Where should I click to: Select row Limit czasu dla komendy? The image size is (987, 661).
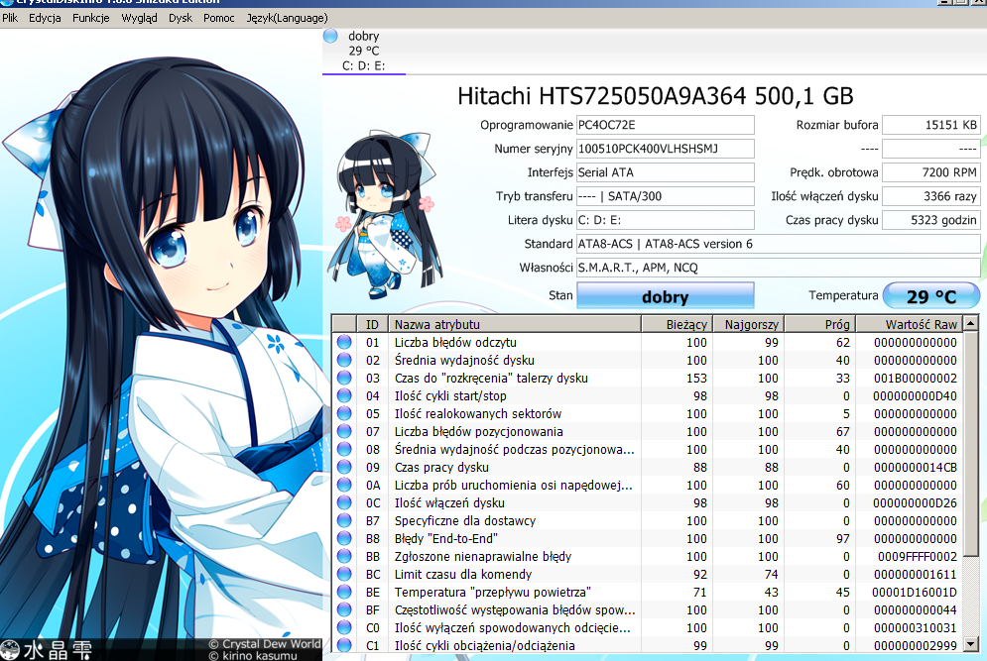click(647, 574)
